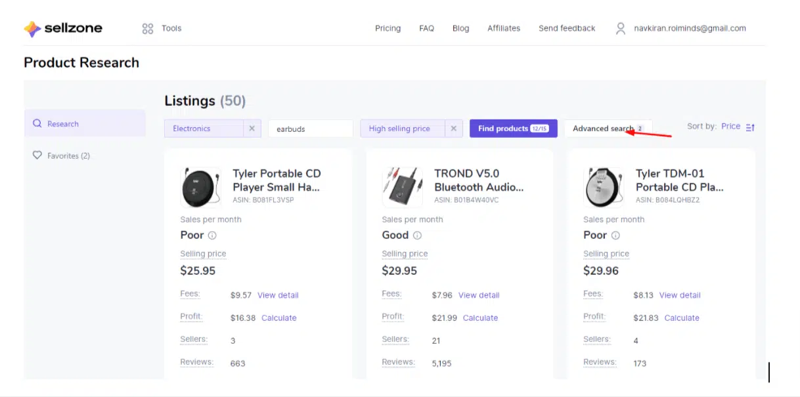Open TROND V5.0 Bluetooth product thumbnail
800x397 pixels.
pos(402,187)
